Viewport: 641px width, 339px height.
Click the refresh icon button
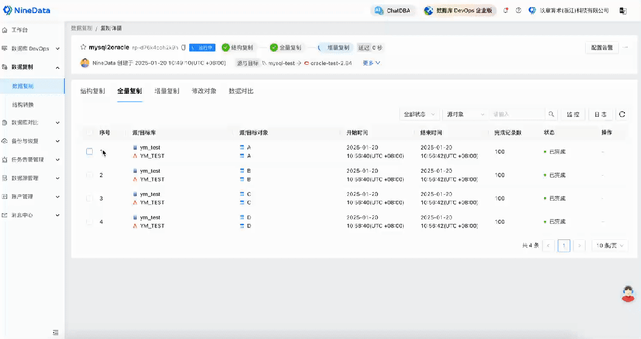click(622, 114)
